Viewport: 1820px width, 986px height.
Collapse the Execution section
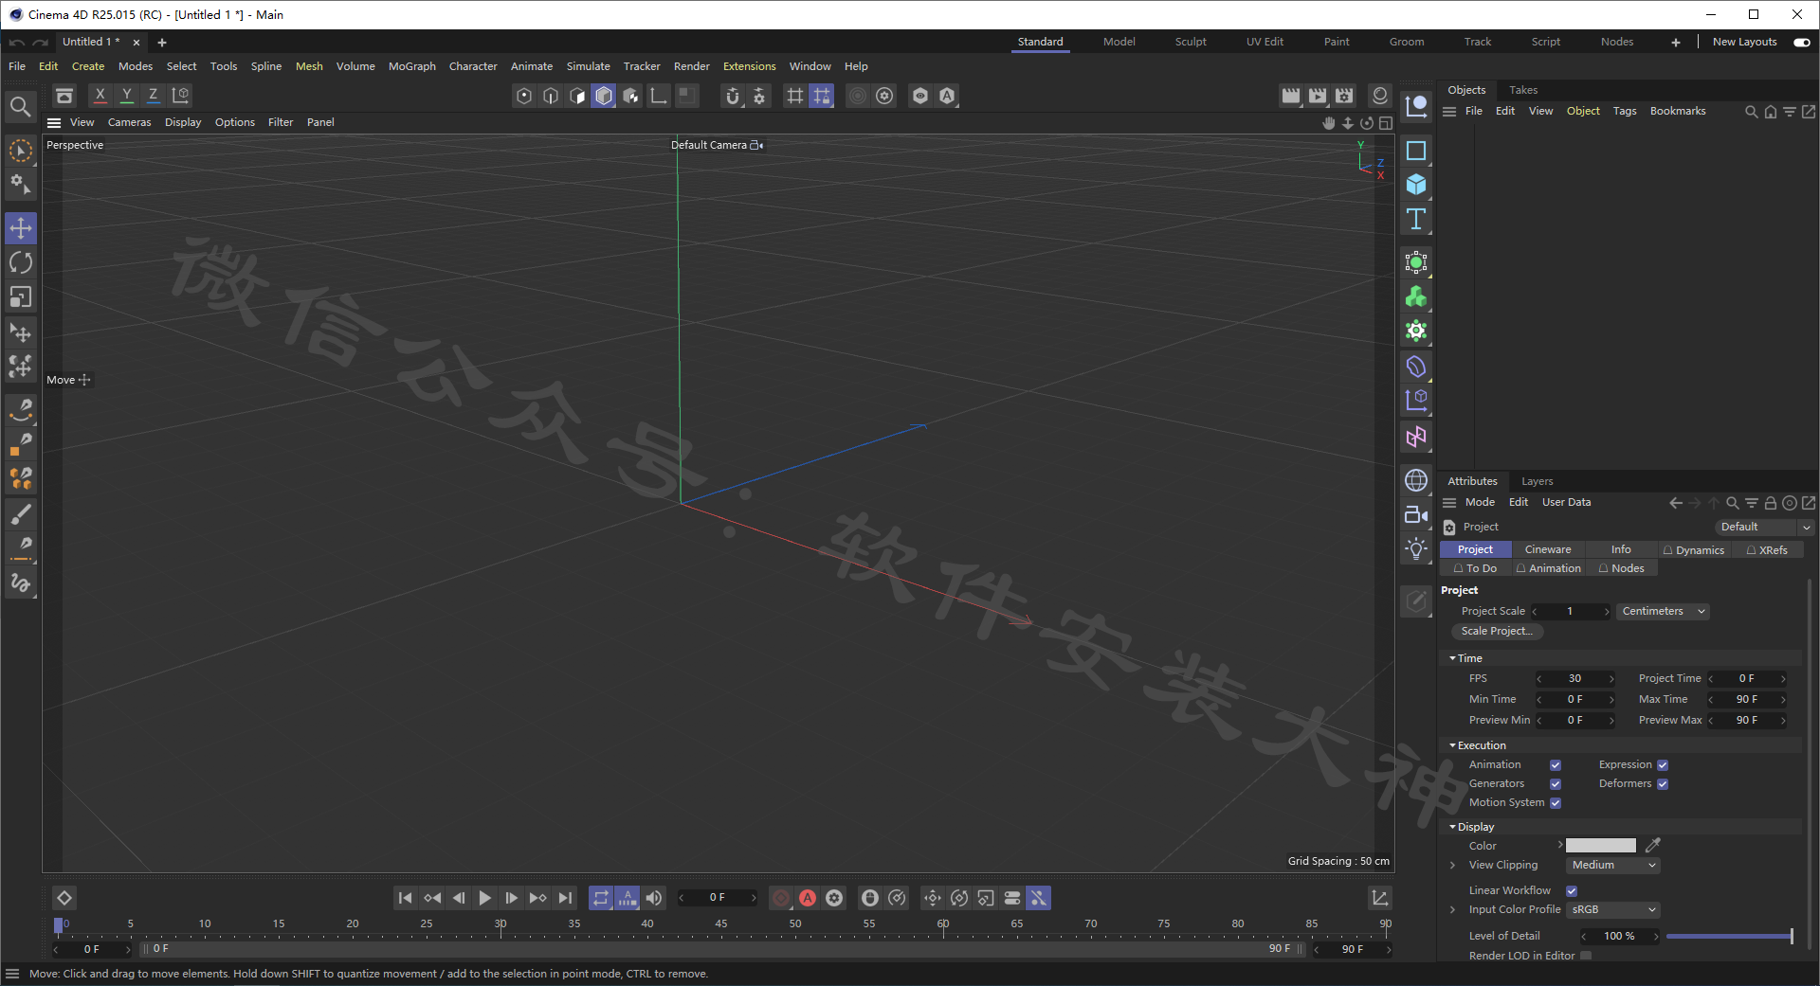pos(1452,745)
